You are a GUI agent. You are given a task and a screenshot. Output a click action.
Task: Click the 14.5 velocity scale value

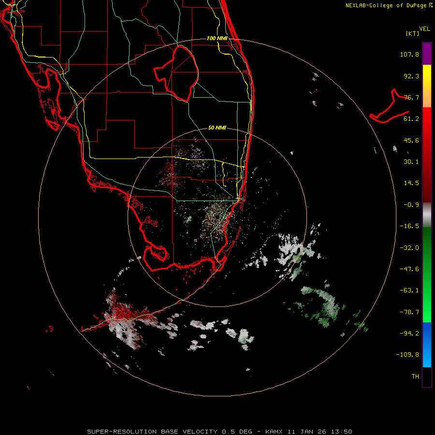(411, 183)
